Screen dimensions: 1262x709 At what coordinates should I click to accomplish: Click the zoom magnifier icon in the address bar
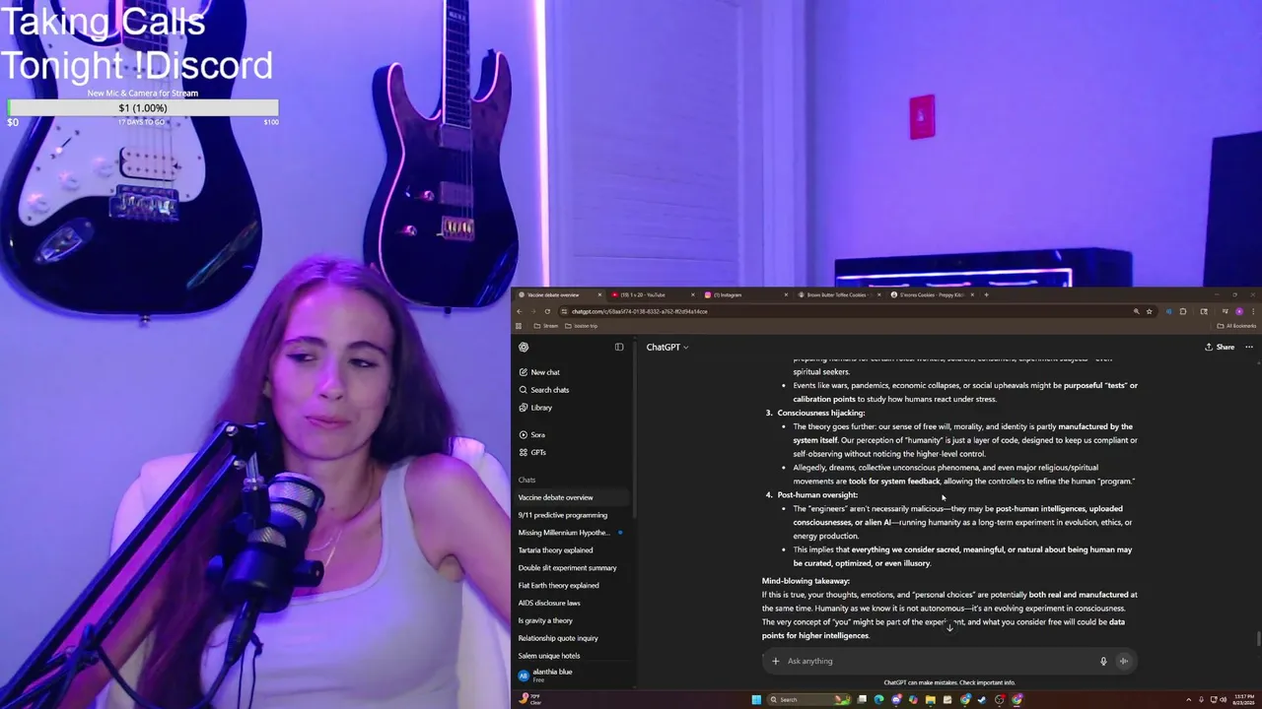coord(1136,311)
